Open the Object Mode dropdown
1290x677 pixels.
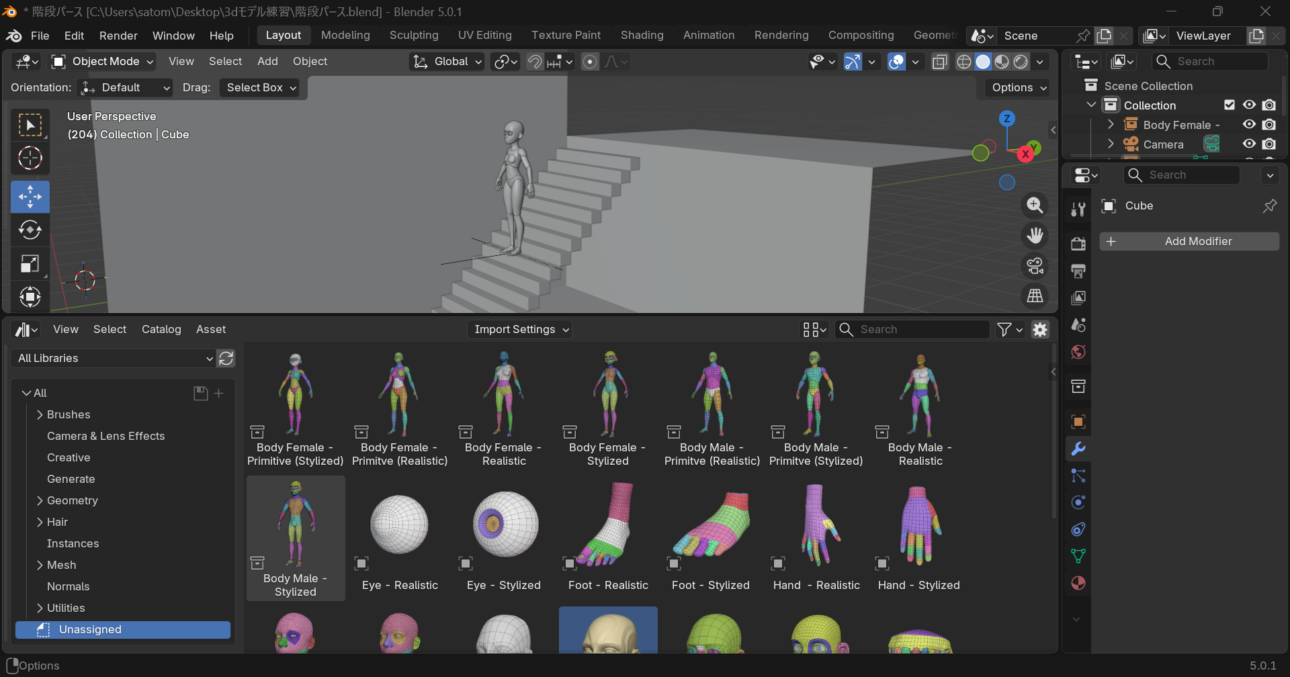point(103,62)
